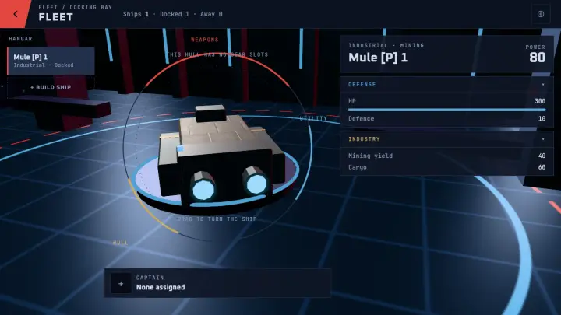Click the 'Away 0' counter text
The width and height of the screenshot is (561, 315).
pyautogui.click(x=211, y=14)
